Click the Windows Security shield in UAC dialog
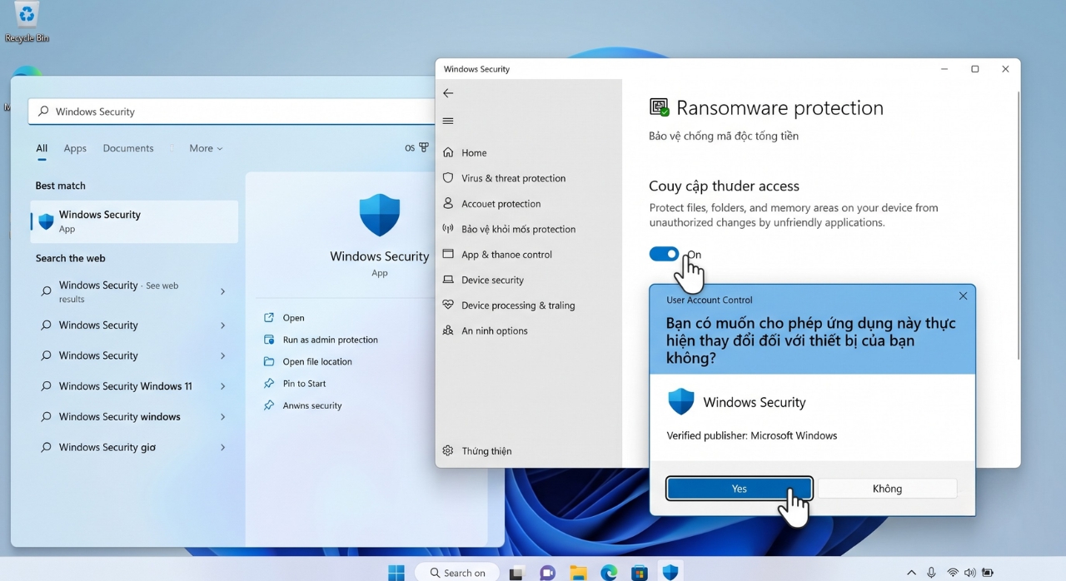 (681, 402)
